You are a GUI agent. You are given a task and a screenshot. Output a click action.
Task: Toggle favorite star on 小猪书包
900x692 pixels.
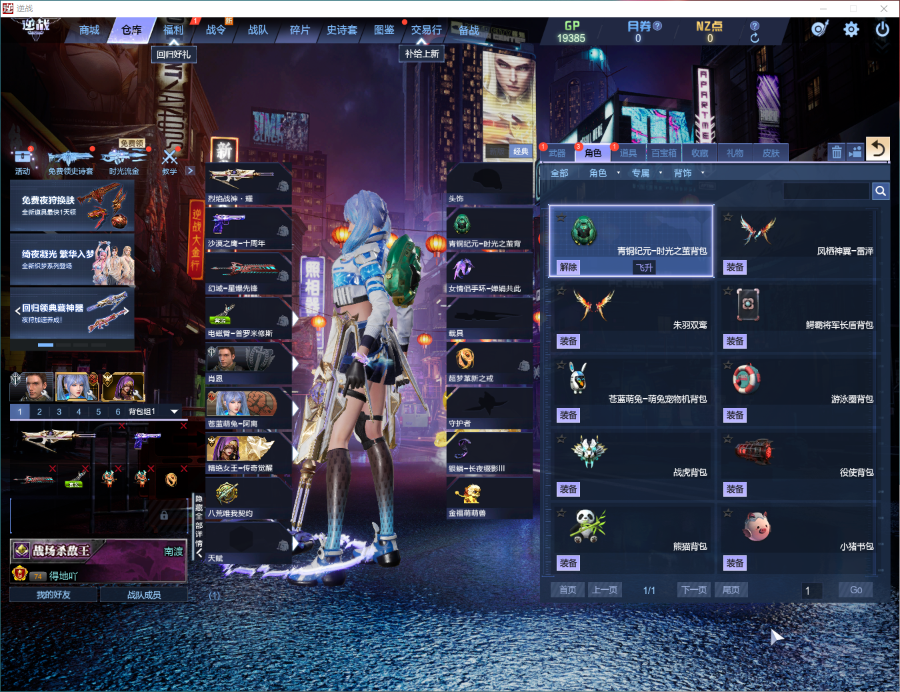pyautogui.click(x=728, y=513)
